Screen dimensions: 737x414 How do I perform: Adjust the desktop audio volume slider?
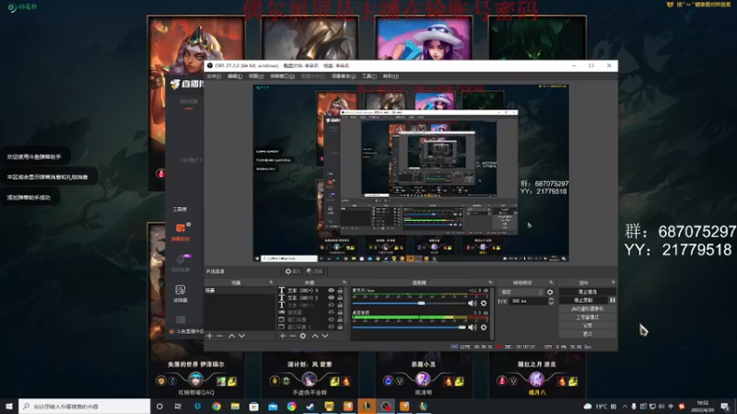[409, 328]
